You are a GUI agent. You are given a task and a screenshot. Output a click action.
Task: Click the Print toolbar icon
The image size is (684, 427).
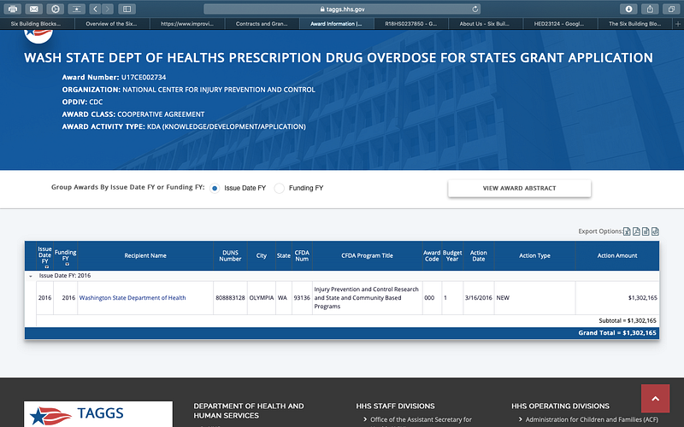click(x=13, y=9)
